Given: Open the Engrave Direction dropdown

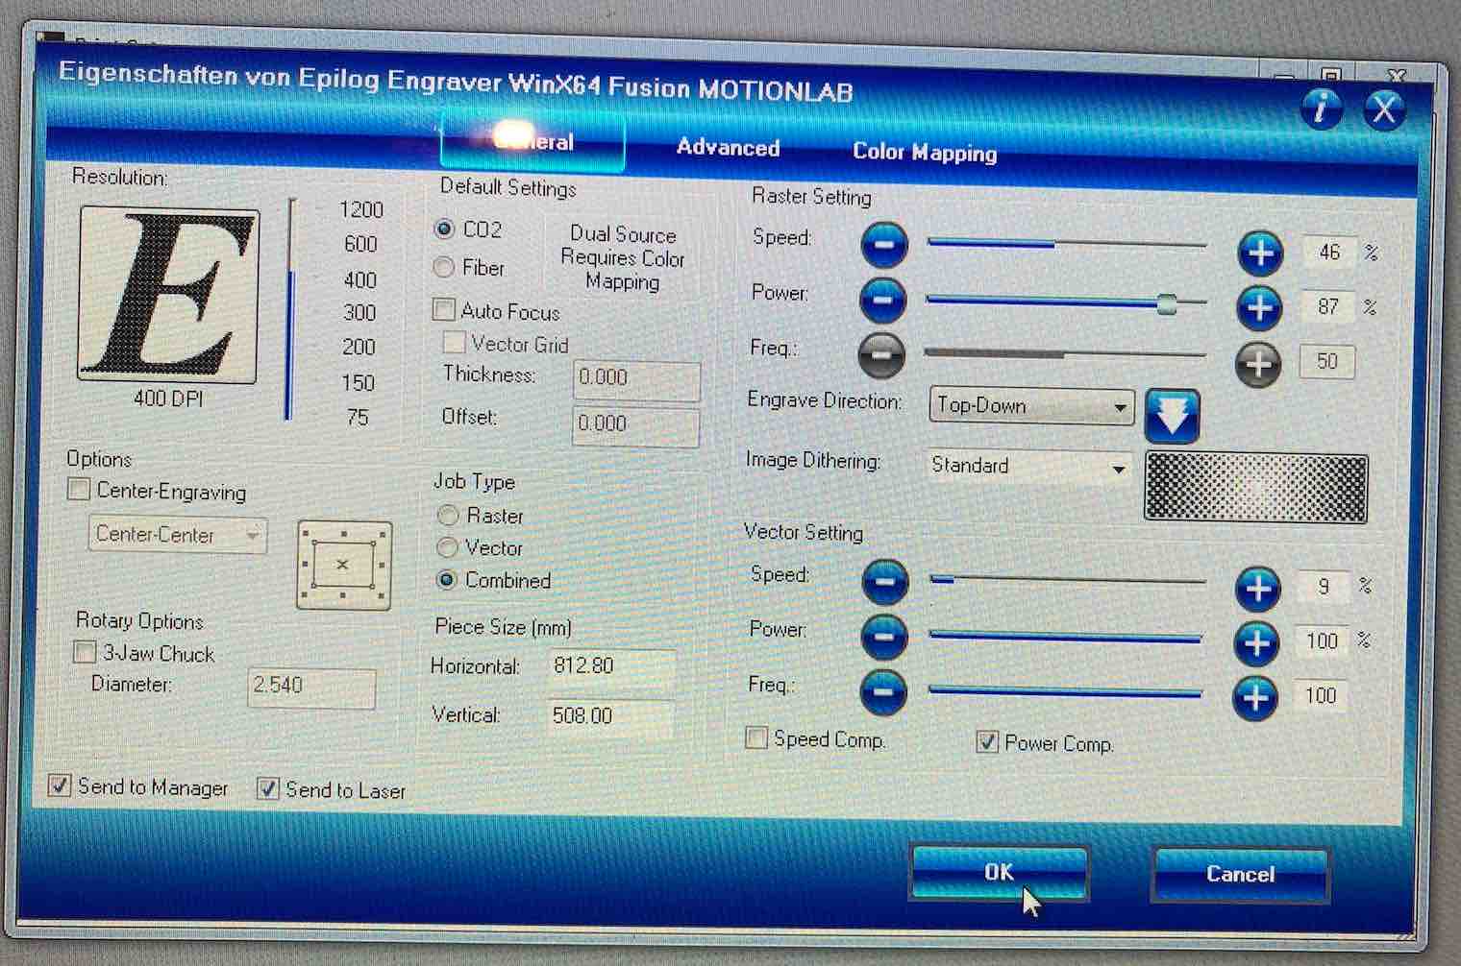Looking at the screenshot, I should tap(1031, 406).
